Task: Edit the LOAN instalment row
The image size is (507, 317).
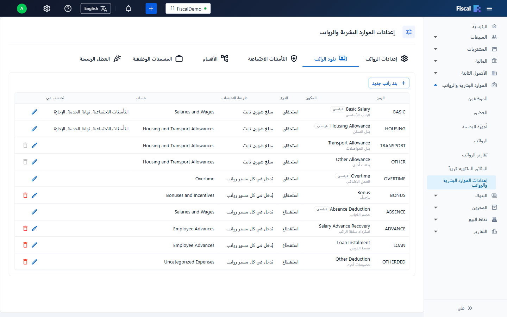Action: click(35, 245)
